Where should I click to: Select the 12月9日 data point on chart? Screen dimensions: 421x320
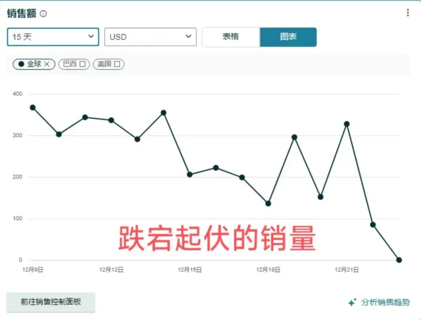[33, 108]
